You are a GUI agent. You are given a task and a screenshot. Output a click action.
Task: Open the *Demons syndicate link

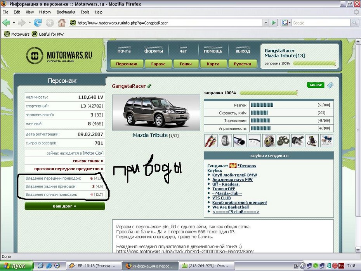point(247,166)
